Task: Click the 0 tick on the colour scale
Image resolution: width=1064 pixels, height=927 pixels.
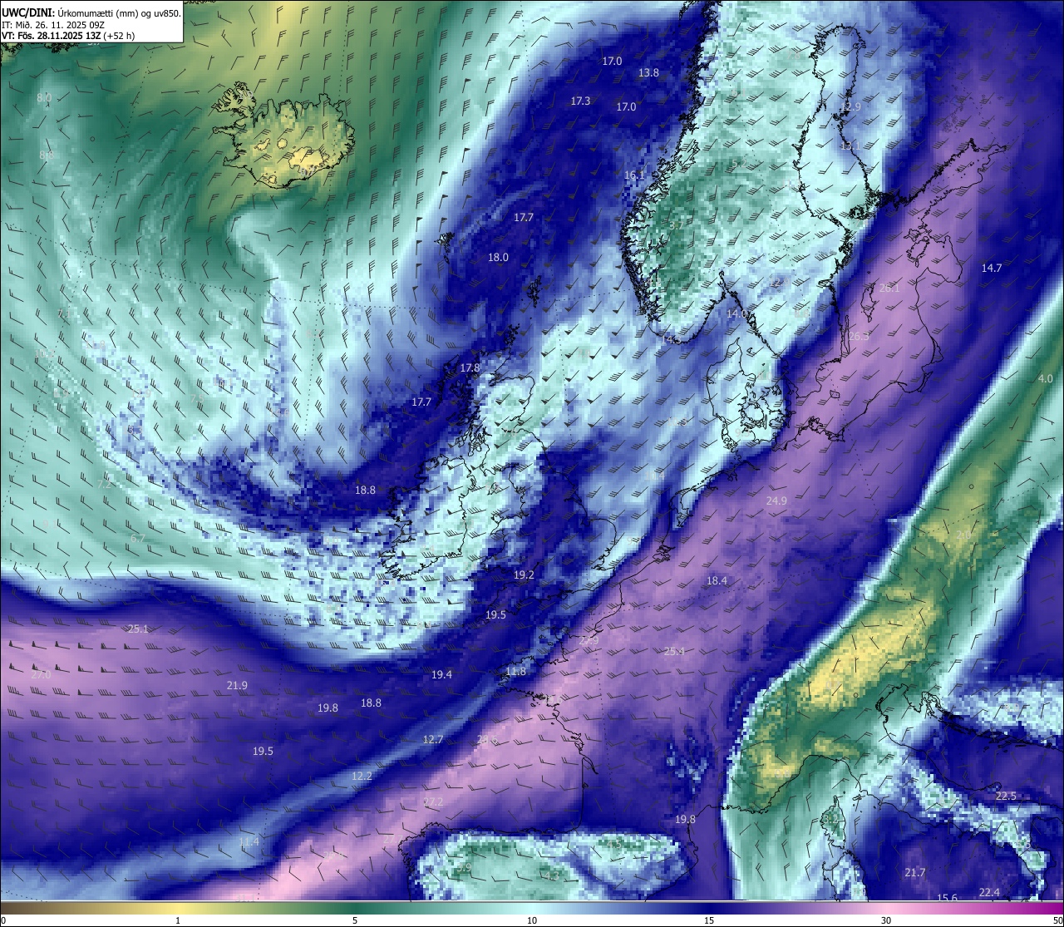Action: (x=3, y=920)
